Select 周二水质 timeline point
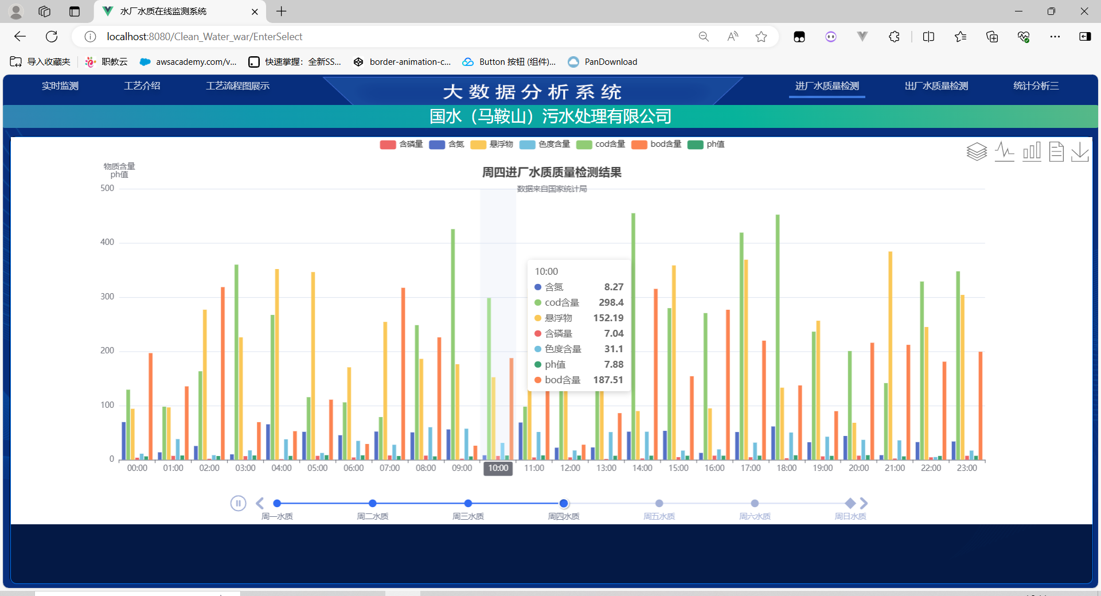This screenshot has width=1101, height=596. coord(373,503)
